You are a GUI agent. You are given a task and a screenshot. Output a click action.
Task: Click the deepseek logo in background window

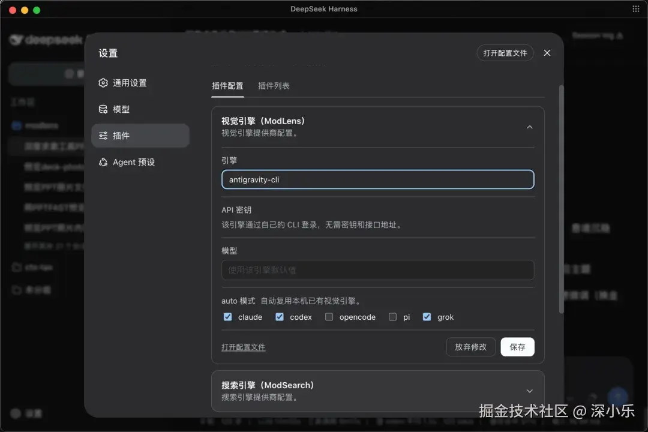point(46,40)
